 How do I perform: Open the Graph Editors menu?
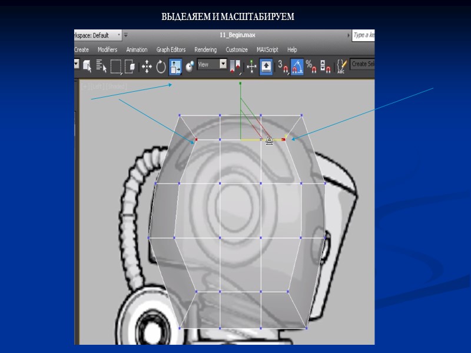tap(171, 49)
